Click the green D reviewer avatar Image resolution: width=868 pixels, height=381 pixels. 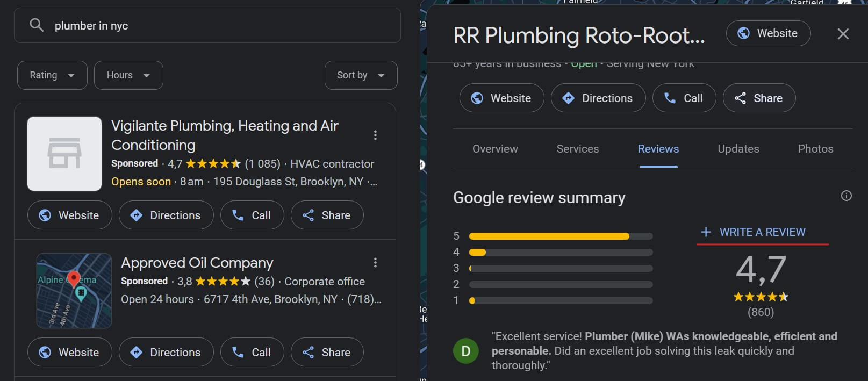tap(466, 351)
